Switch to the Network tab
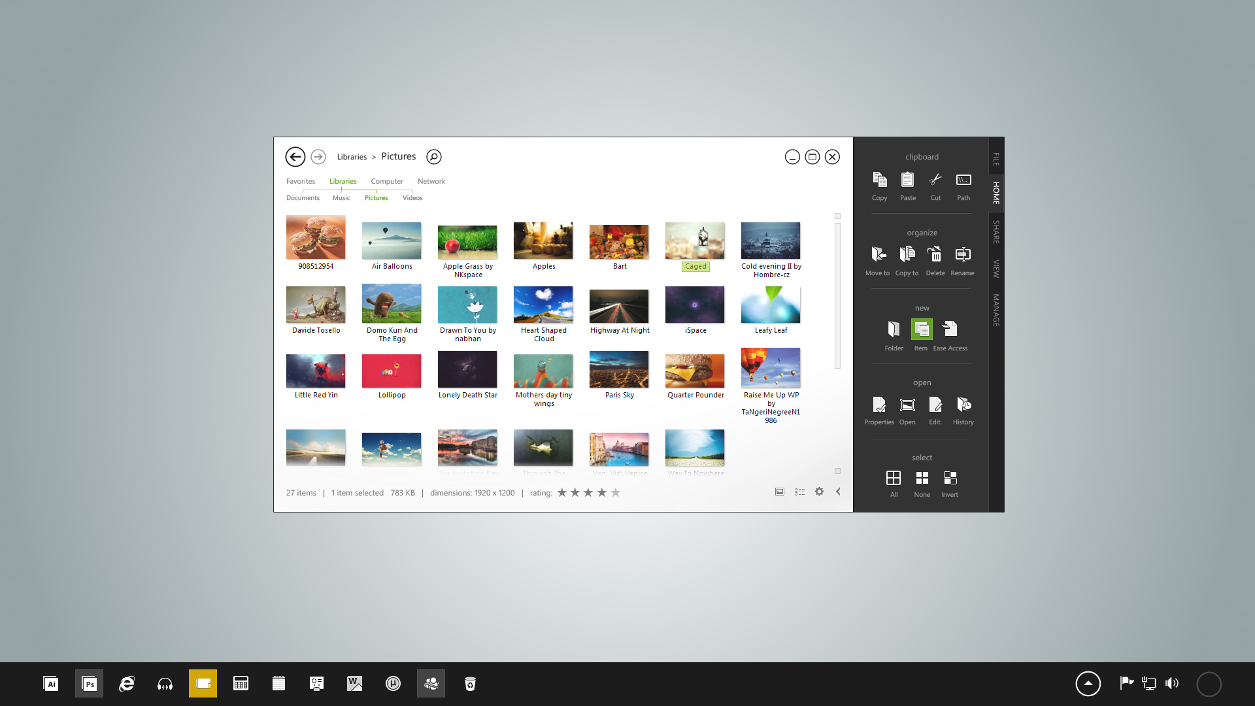The image size is (1255, 706). 431,181
